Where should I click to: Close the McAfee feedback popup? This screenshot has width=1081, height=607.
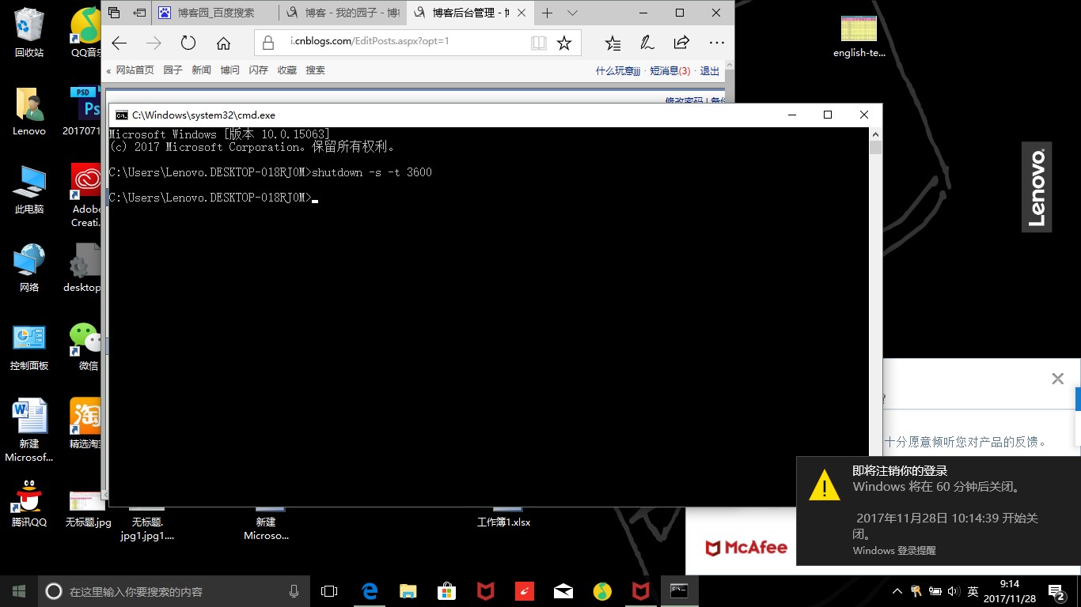1057,379
